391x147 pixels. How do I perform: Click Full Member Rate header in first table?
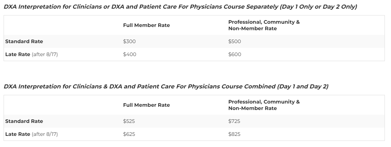pos(146,25)
